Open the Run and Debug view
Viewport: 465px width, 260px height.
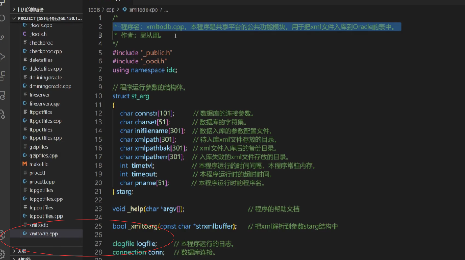point(2,57)
